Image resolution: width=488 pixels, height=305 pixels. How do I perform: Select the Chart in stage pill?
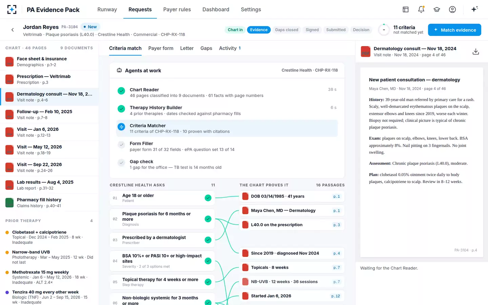coord(235,30)
